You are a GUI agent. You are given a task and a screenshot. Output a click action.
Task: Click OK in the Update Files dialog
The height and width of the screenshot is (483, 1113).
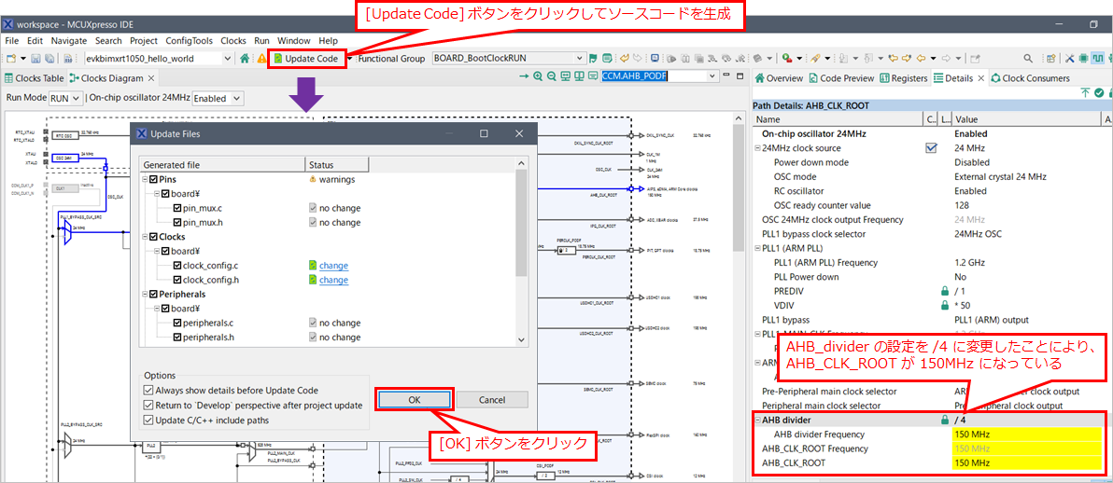[415, 400]
